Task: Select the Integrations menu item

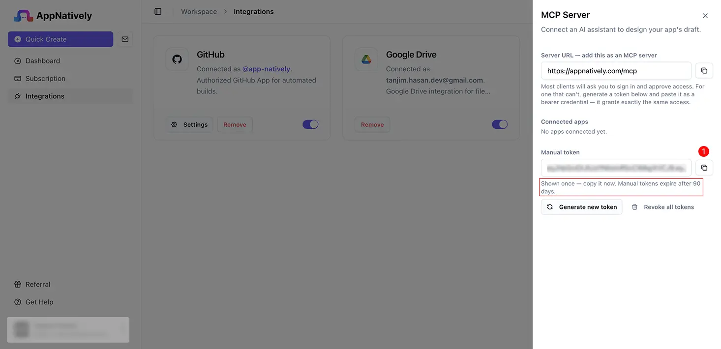Action: pyautogui.click(x=70, y=96)
